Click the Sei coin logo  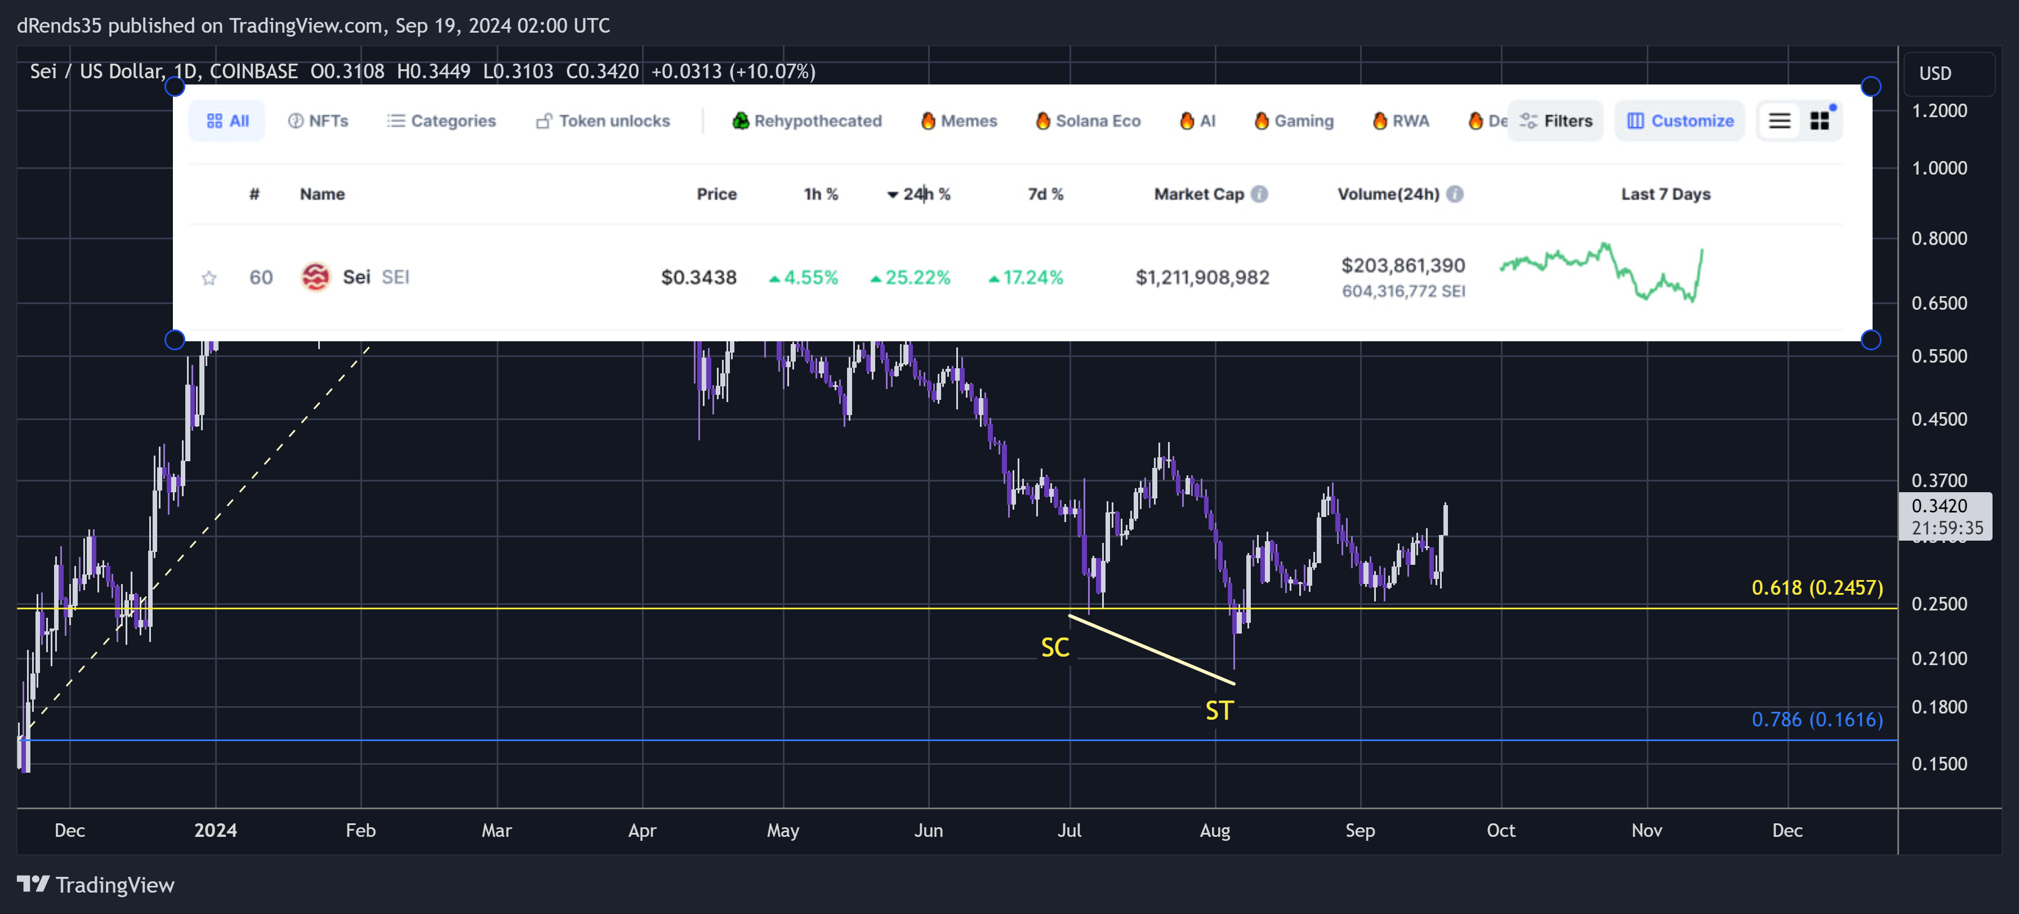pyautogui.click(x=315, y=277)
